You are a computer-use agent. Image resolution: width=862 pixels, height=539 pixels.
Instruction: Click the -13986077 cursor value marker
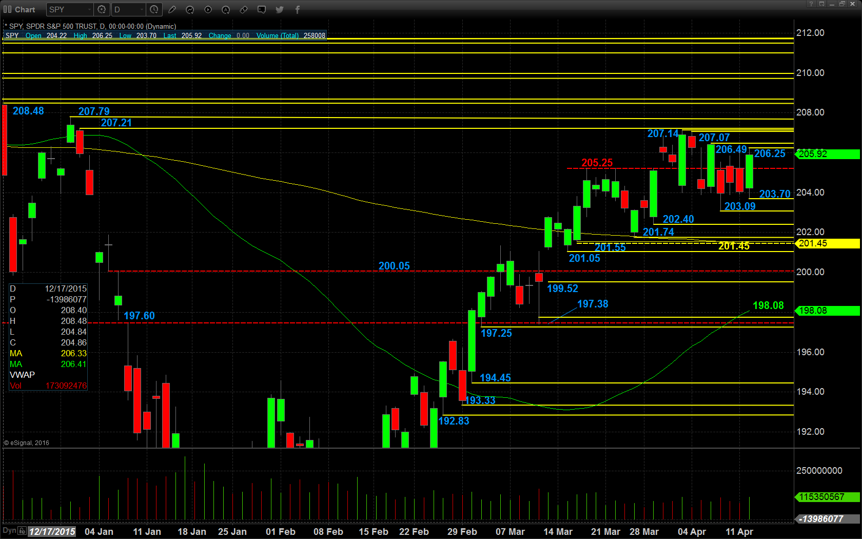[827, 519]
